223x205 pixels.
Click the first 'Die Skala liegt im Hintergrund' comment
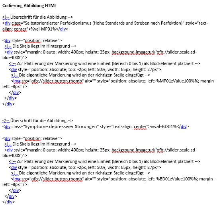point(40,46)
